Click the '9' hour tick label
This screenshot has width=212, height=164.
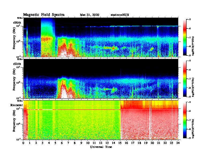81,143
